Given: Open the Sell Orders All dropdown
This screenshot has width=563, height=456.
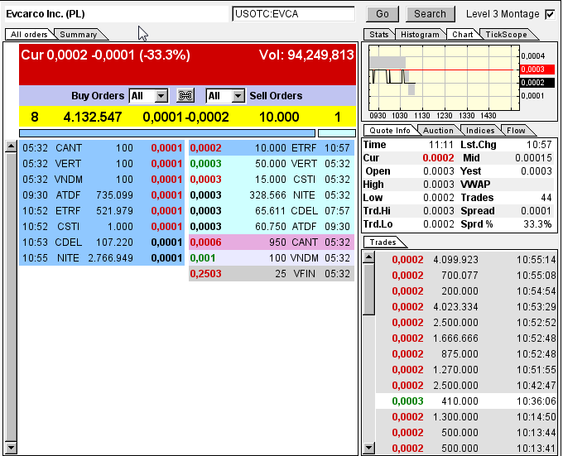Looking at the screenshot, I should pyautogui.click(x=225, y=96).
